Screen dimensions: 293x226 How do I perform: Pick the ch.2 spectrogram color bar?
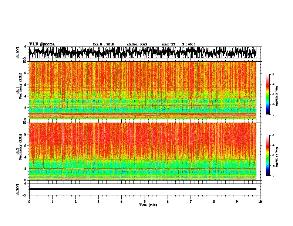[267, 155]
